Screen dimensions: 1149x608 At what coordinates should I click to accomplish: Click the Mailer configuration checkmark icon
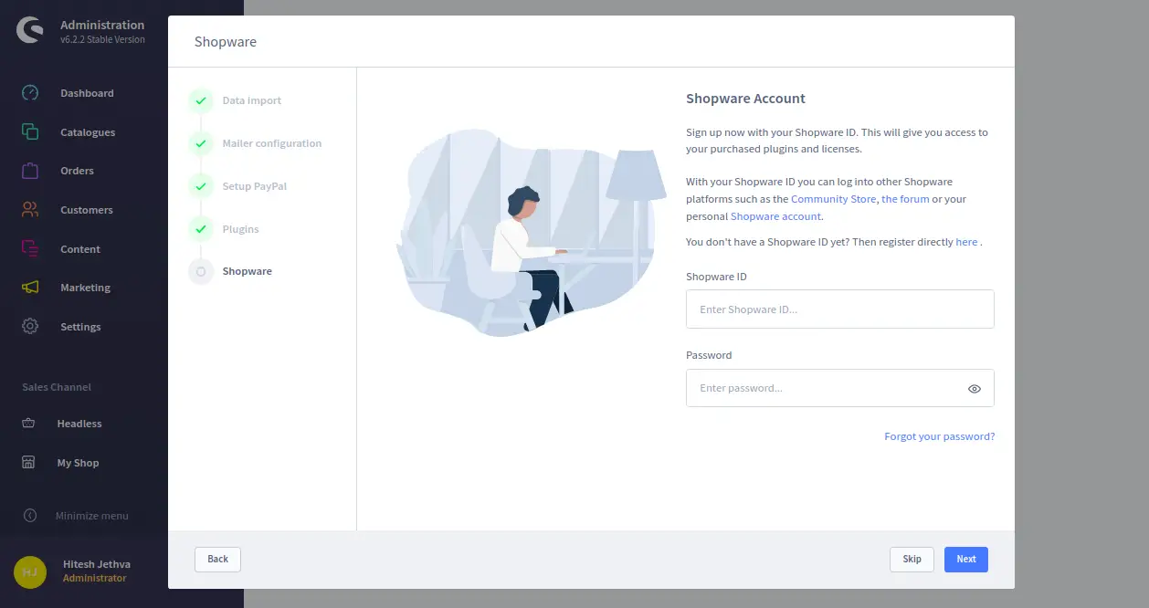point(201,143)
